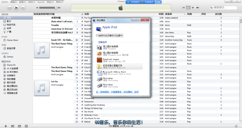This screenshot has height=128, width=242.
Task: Show or hide the artwork viewer
Action: [x=26, y=126]
